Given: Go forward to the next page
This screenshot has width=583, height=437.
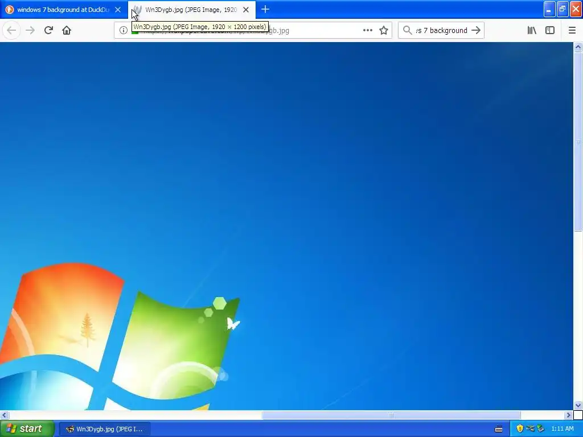Looking at the screenshot, I should point(30,30).
